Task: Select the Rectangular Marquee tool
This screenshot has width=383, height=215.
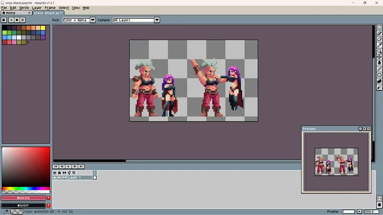Action: [x=379, y=27]
